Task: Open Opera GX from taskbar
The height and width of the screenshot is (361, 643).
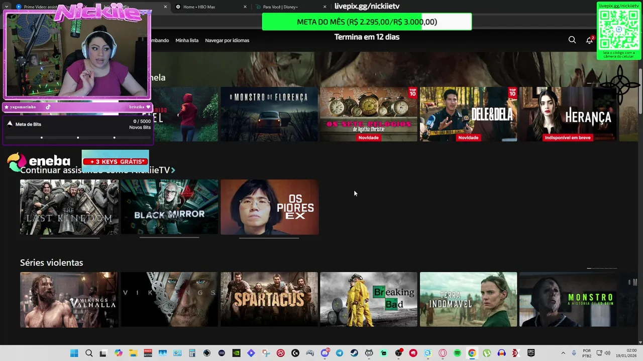Action: 442,353
